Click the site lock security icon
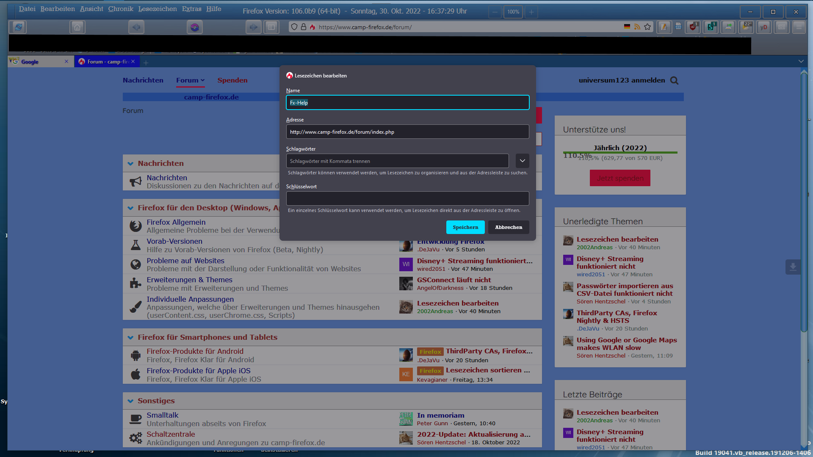 click(304, 27)
